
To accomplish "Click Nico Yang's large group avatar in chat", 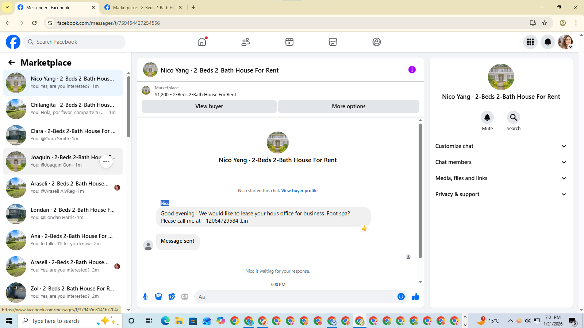I will [x=278, y=142].
